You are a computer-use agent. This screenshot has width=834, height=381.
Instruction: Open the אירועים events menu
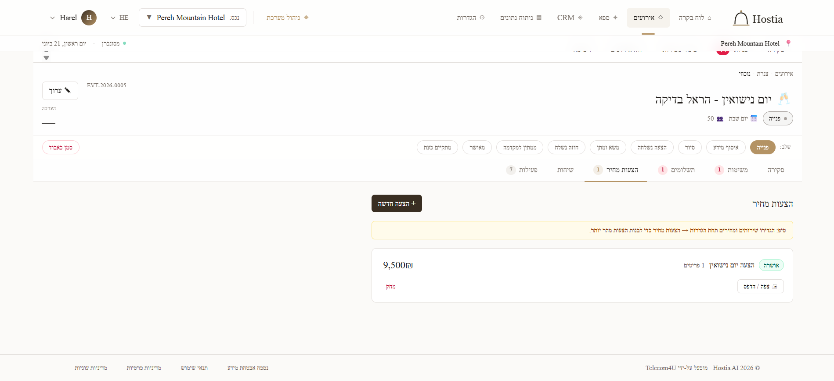(648, 18)
